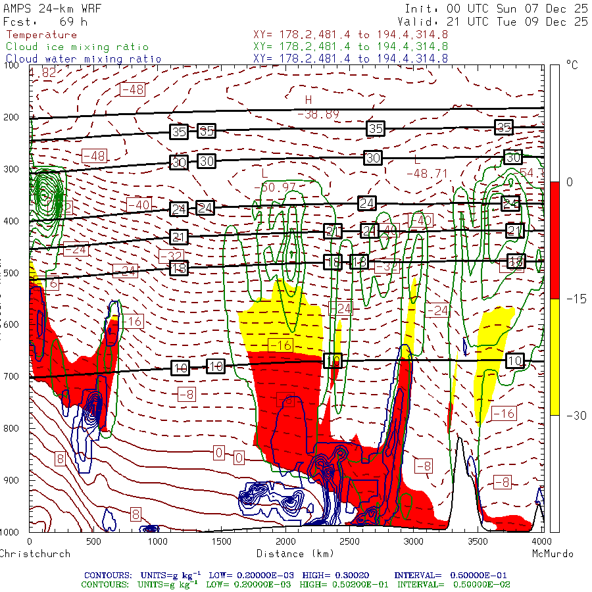This screenshot has height=592, width=592.
Task: Click the Christchurch start point label
Action: pos(35,554)
